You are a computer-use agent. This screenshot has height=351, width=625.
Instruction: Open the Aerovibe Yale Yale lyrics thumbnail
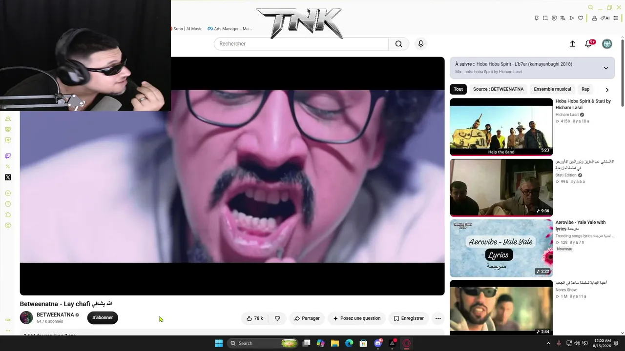[x=501, y=248]
